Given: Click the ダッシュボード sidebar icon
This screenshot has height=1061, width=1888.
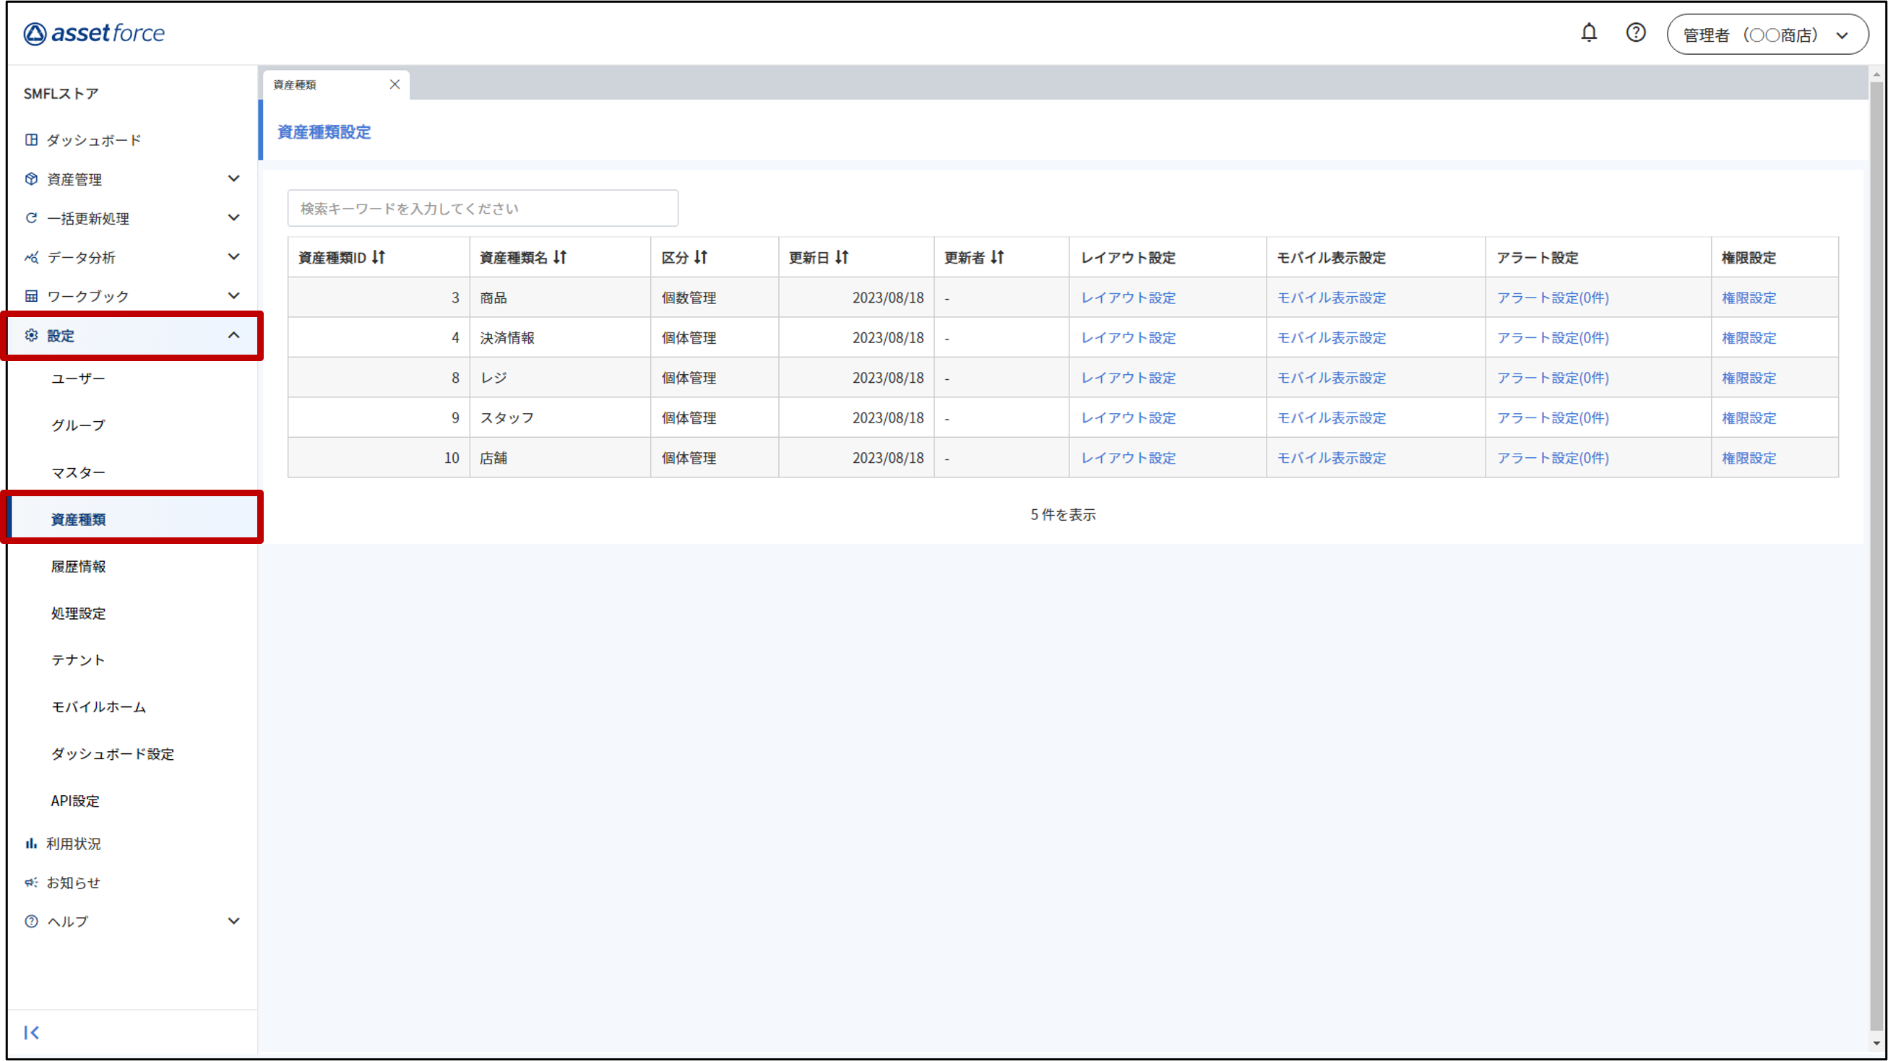Looking at the screenshot, I should pos(32,139).
